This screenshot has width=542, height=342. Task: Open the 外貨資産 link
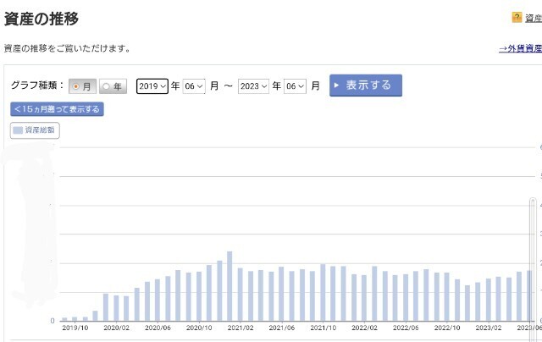(x=520, y=49)
